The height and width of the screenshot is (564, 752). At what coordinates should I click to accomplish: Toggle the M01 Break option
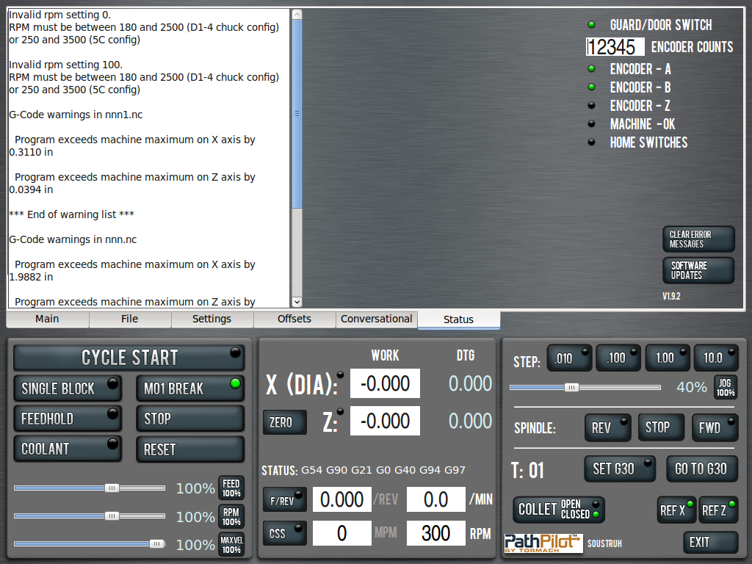pos(189,388)
